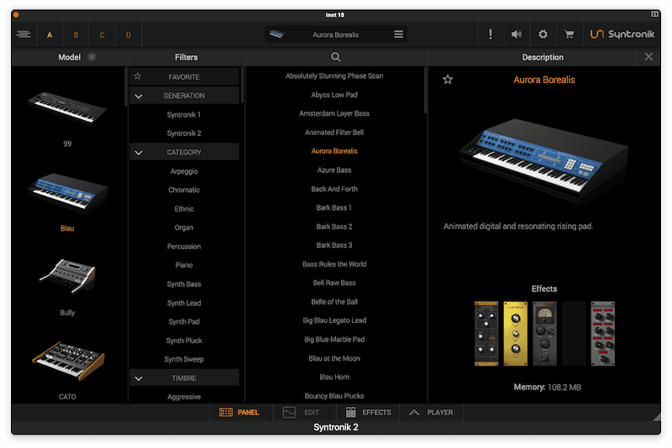Image resolution: width=672 pixels, height=448 pixels.
Task: Click the yellow Overdrive effect module
Action: [x=516, y=334]
